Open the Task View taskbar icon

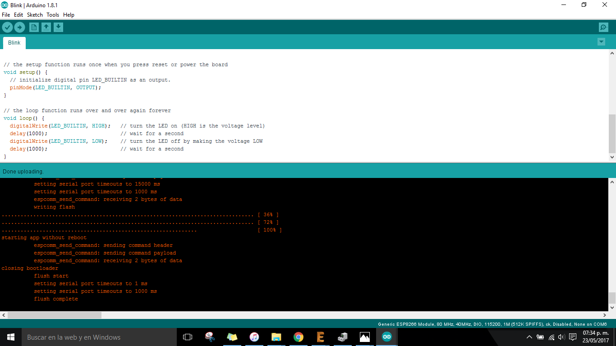[x=188, y=337]
